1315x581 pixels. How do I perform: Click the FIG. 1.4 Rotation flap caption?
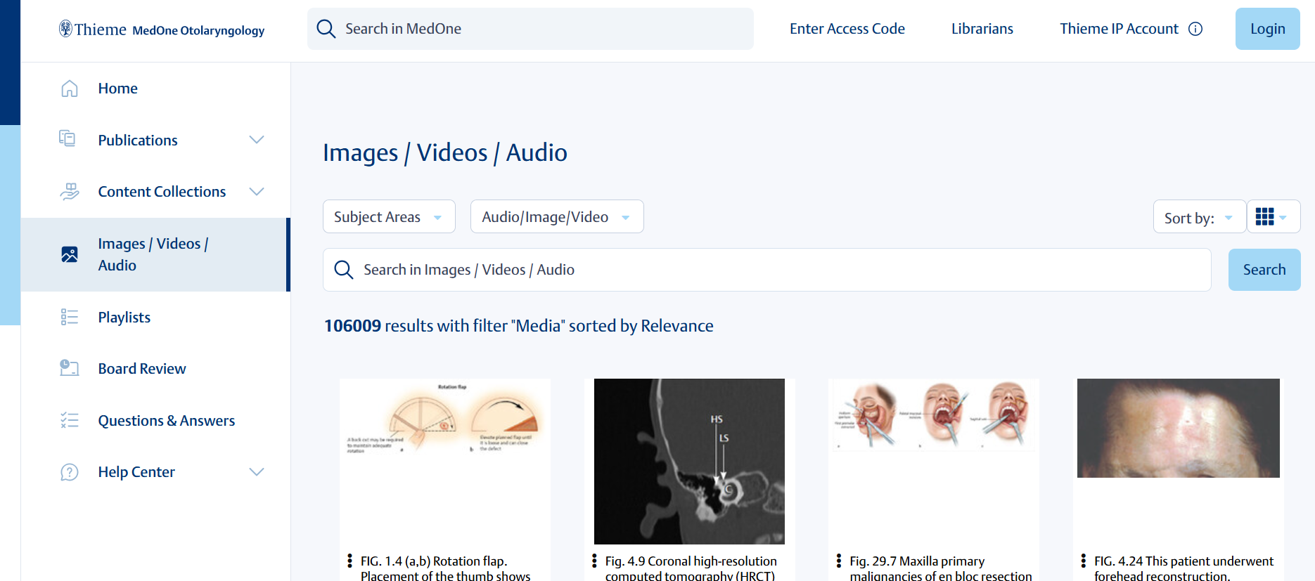446,568
